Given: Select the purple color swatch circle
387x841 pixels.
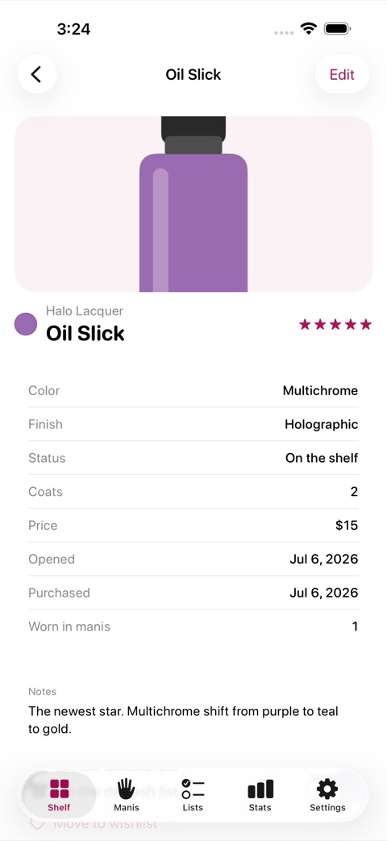Looking at the screenshot, I should 26,324.
